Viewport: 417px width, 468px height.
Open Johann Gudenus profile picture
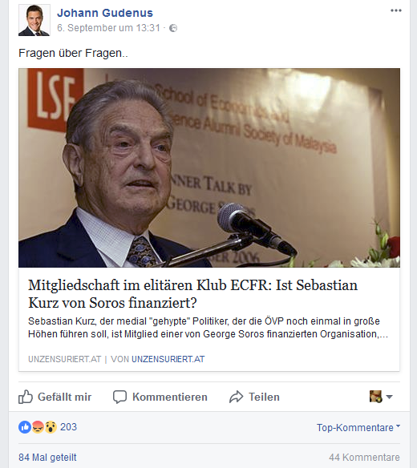[34, 20]
